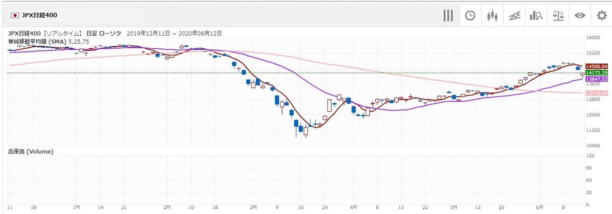Click the 3月 label on date axis
The height and width of the screenshot is (214, 612).
[253, 207]
